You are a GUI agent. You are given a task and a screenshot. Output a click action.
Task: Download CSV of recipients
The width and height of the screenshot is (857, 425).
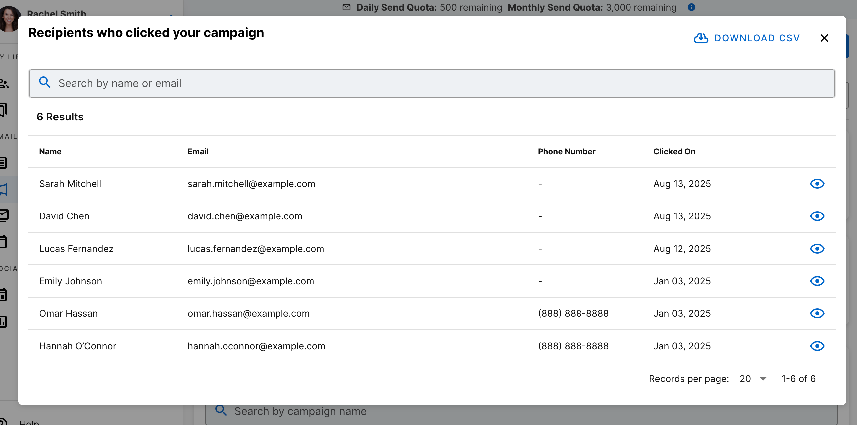tap(757, 38)
